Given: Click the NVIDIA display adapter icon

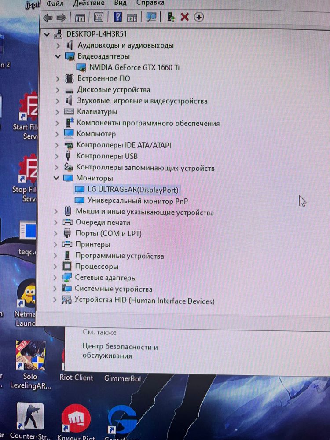Looking at the screenshot, I should coord(81,68).
